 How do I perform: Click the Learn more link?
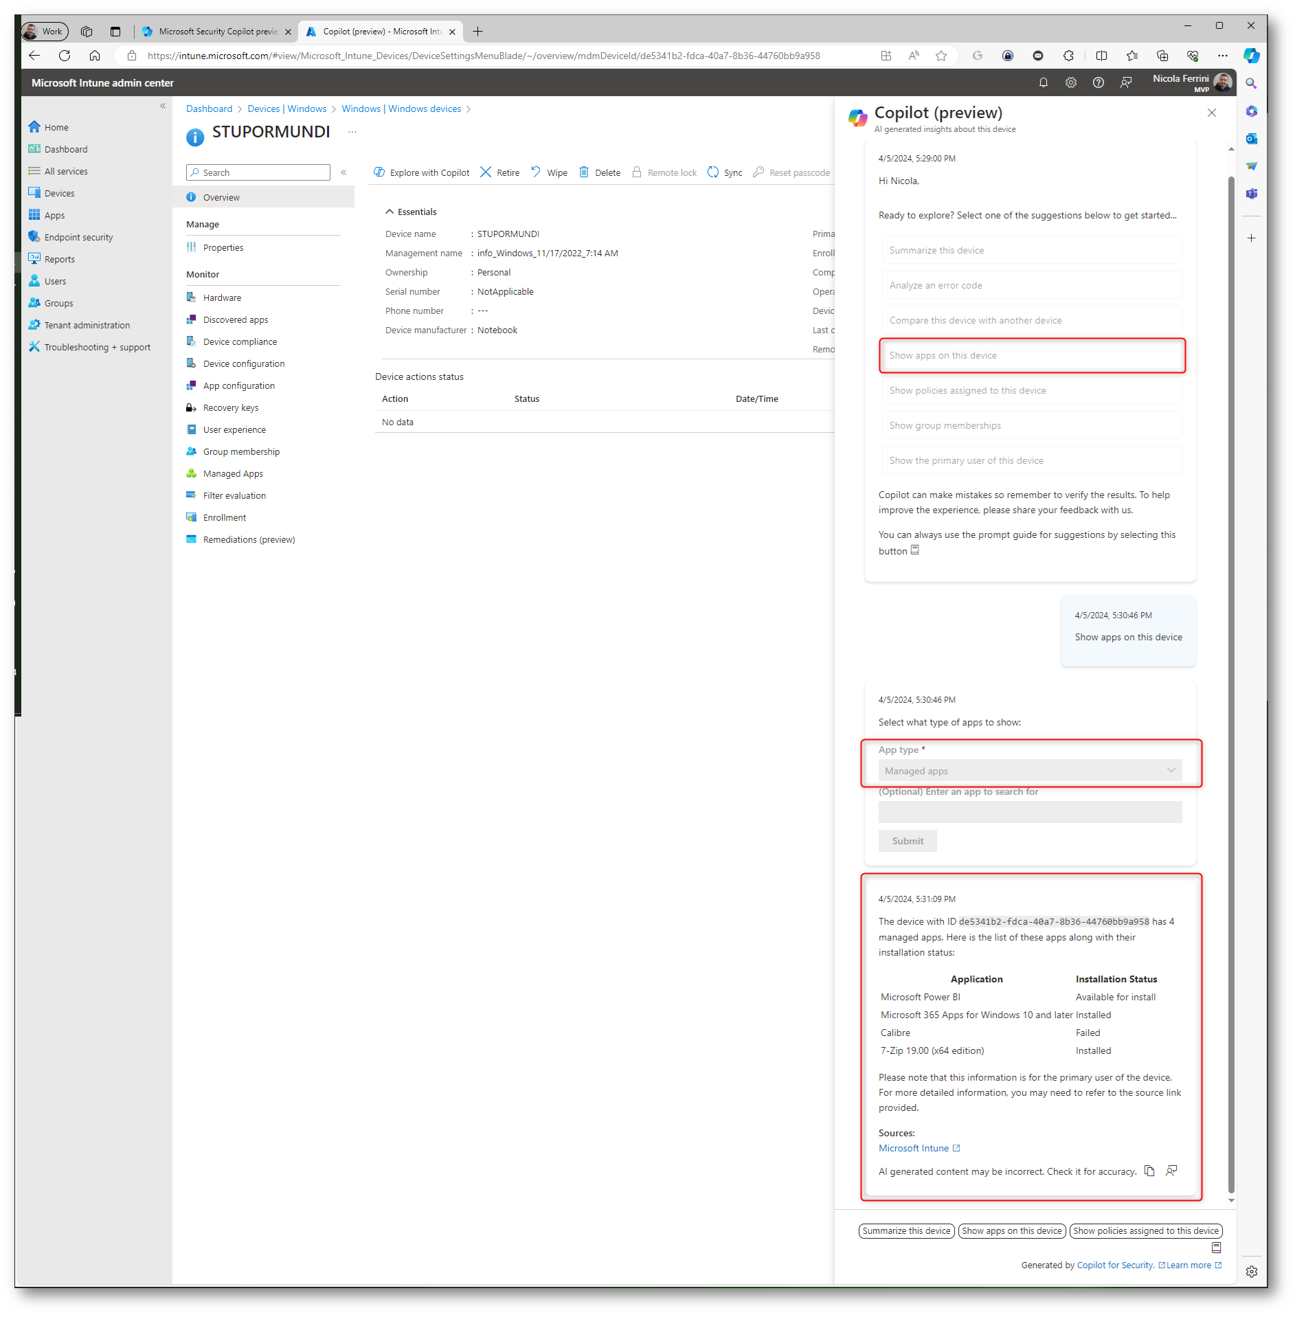click(1194, 1265)
